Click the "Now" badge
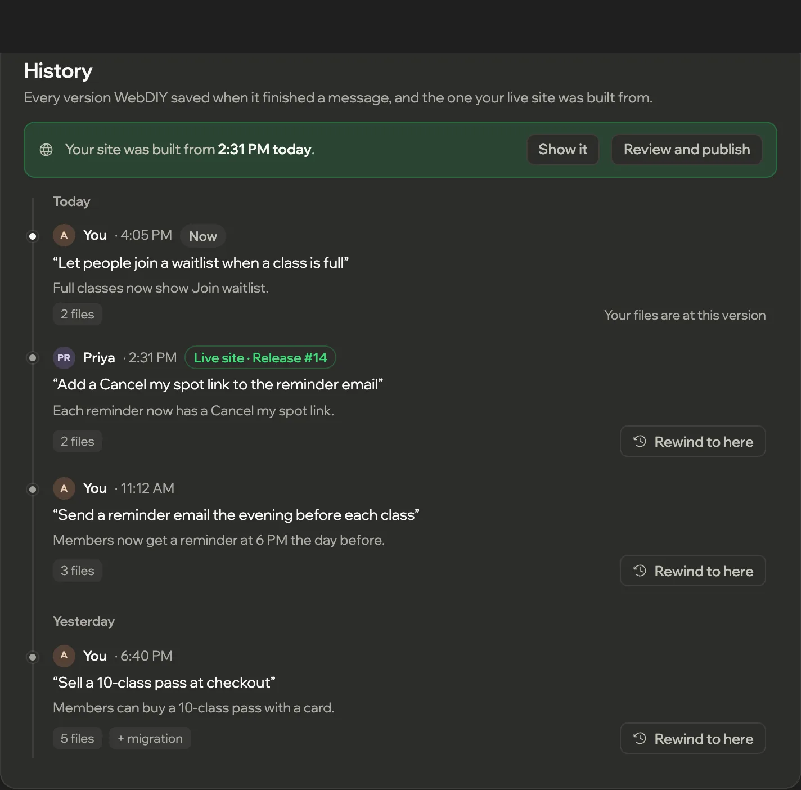The image size is (801, 790). [203, 236]
